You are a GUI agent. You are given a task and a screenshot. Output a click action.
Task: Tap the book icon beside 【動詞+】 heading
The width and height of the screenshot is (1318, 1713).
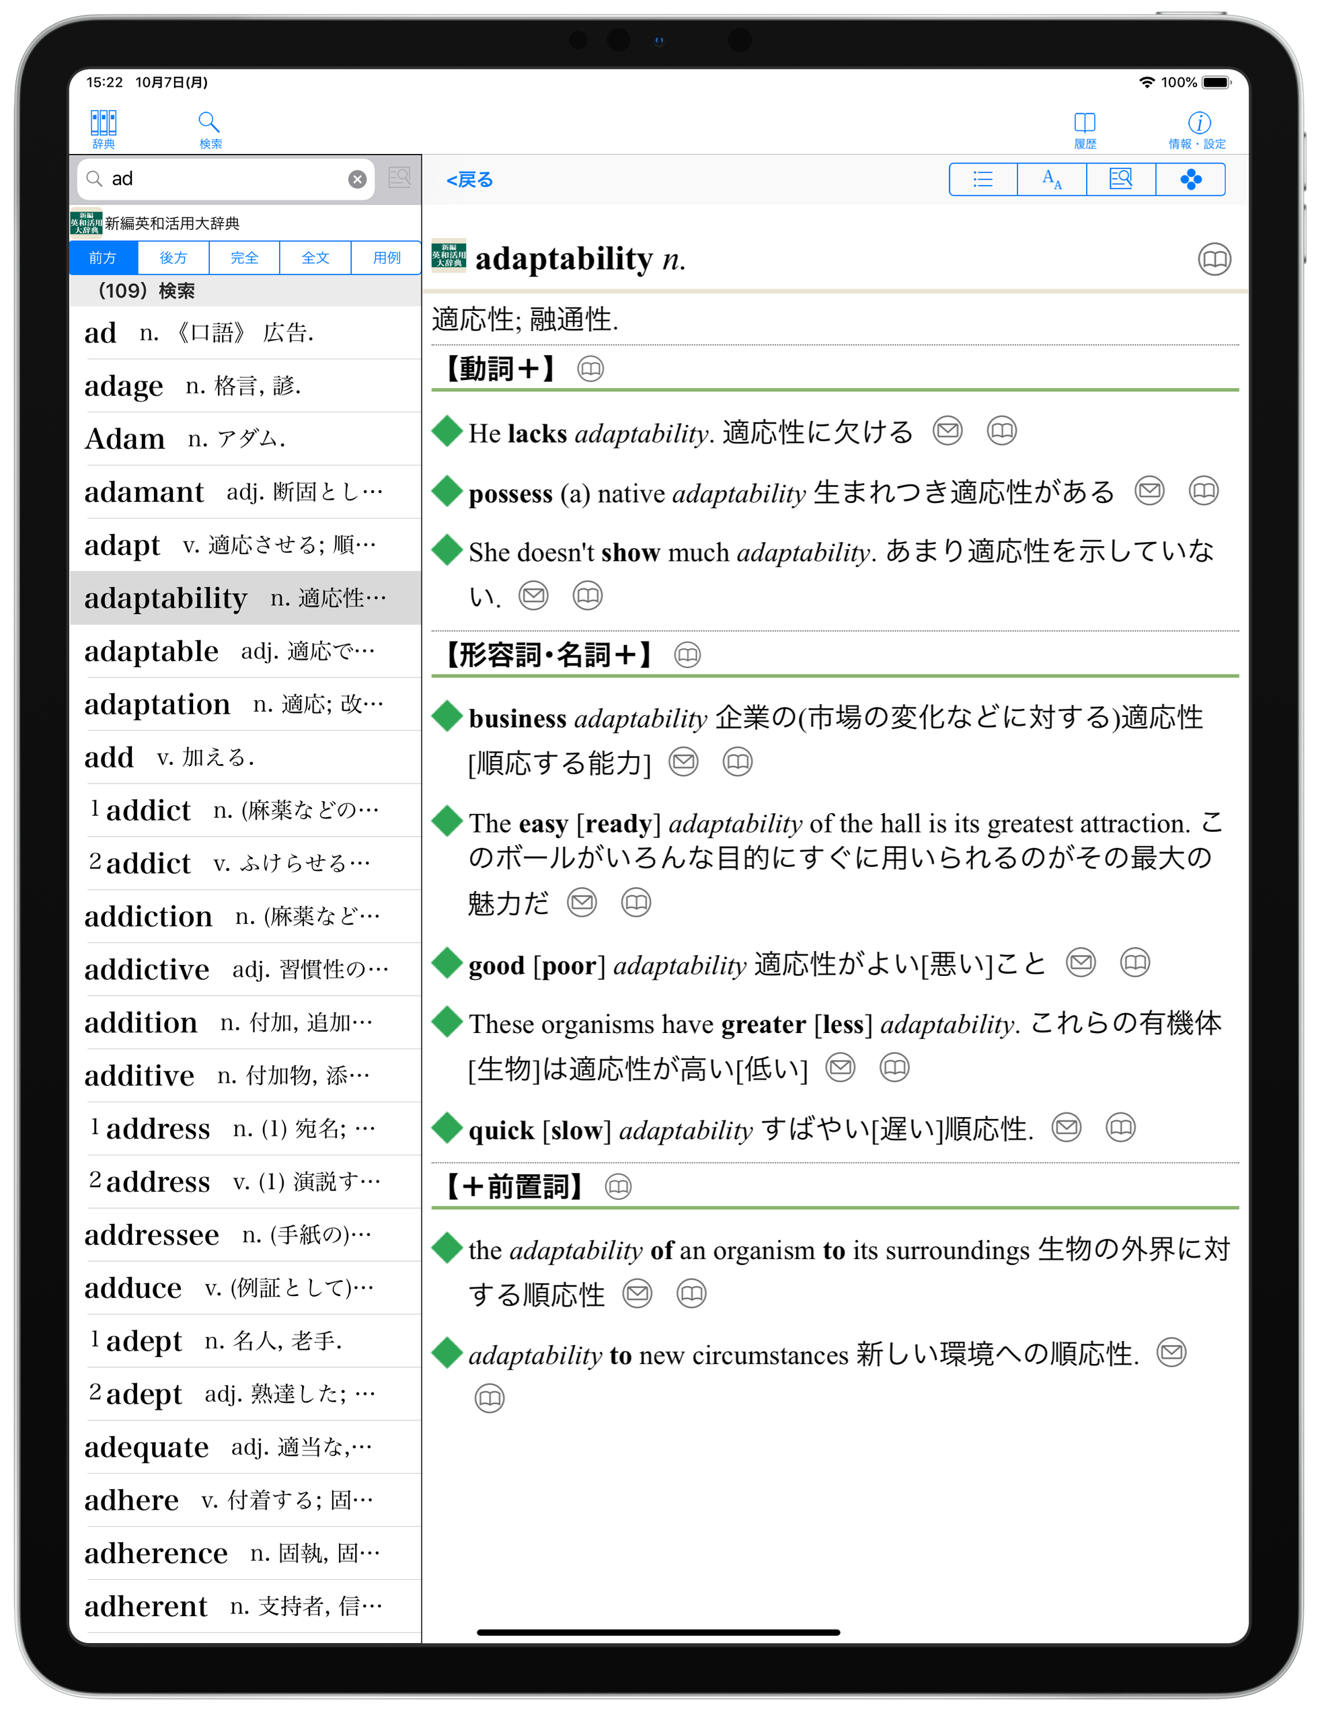pos(590,369)
